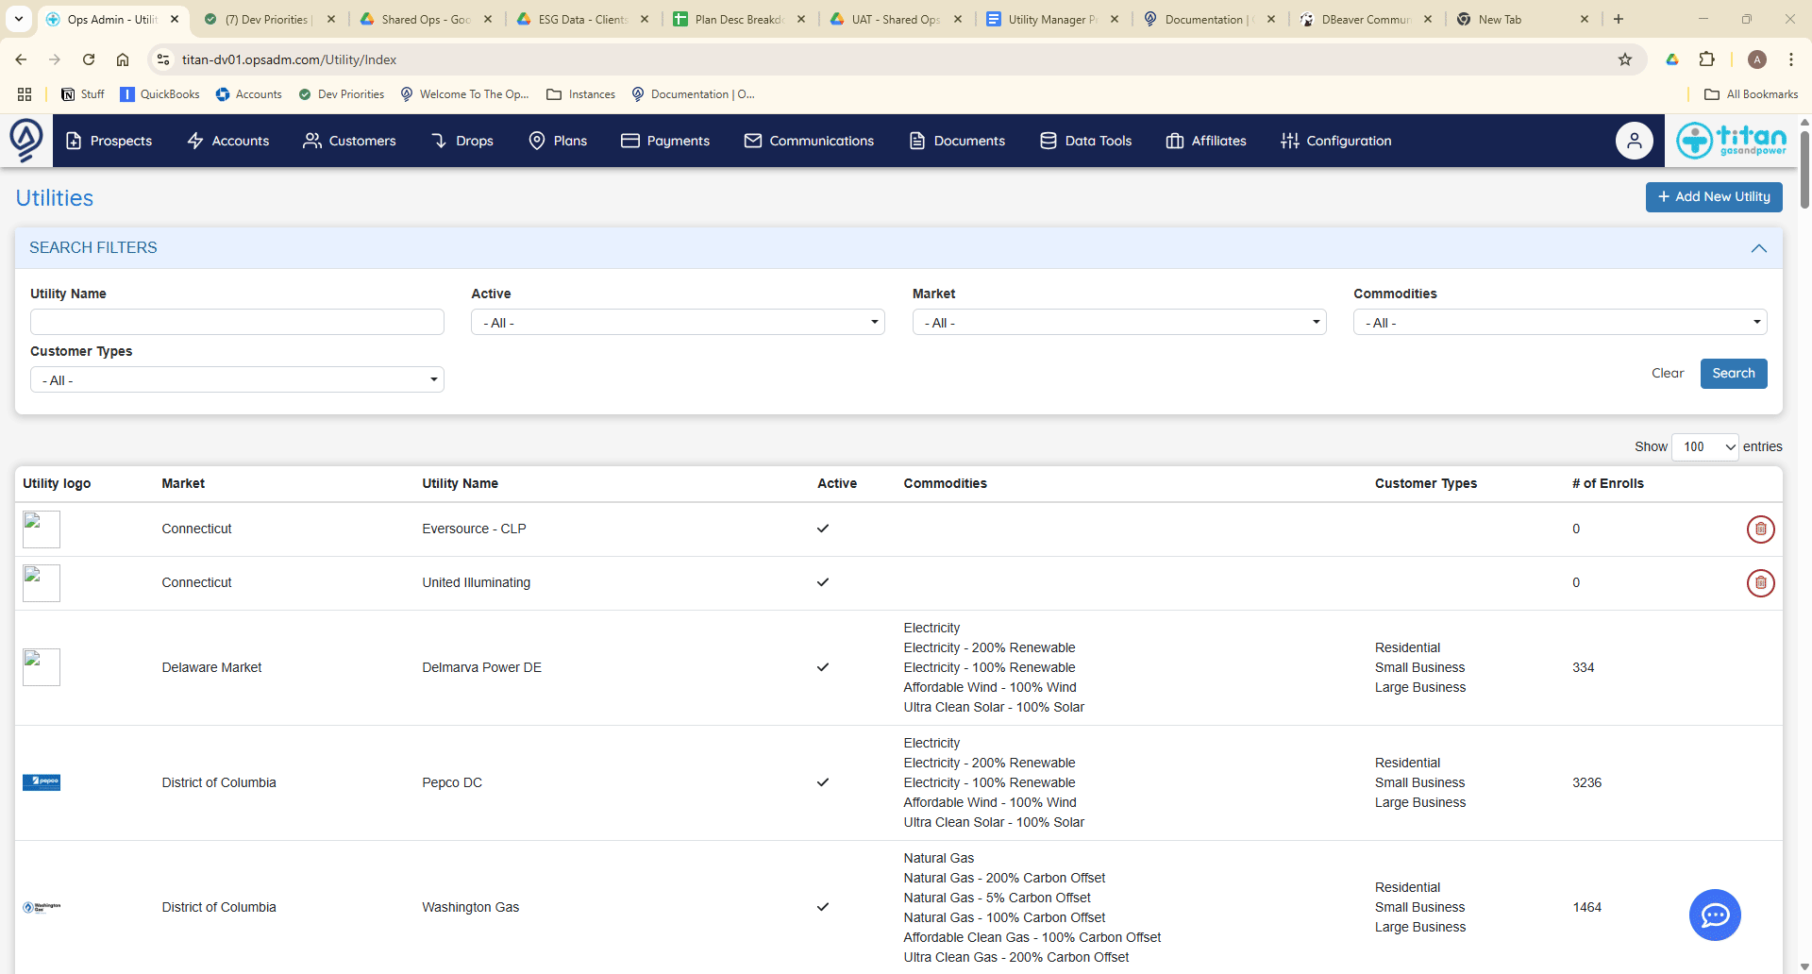Viewport: 1812px width, 974px height.
Task: Click the Google Drive extension icon
Action: [x=1671, y=59]
